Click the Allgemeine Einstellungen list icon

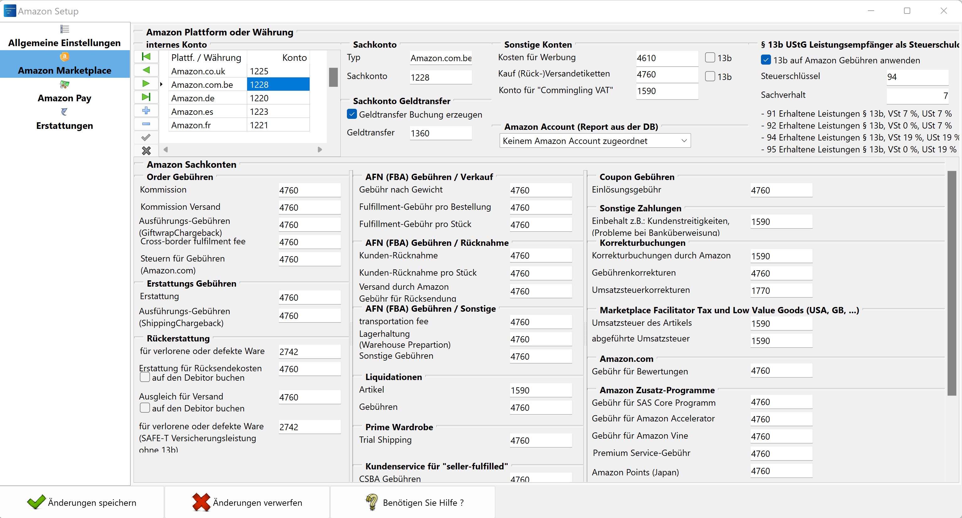65,29
